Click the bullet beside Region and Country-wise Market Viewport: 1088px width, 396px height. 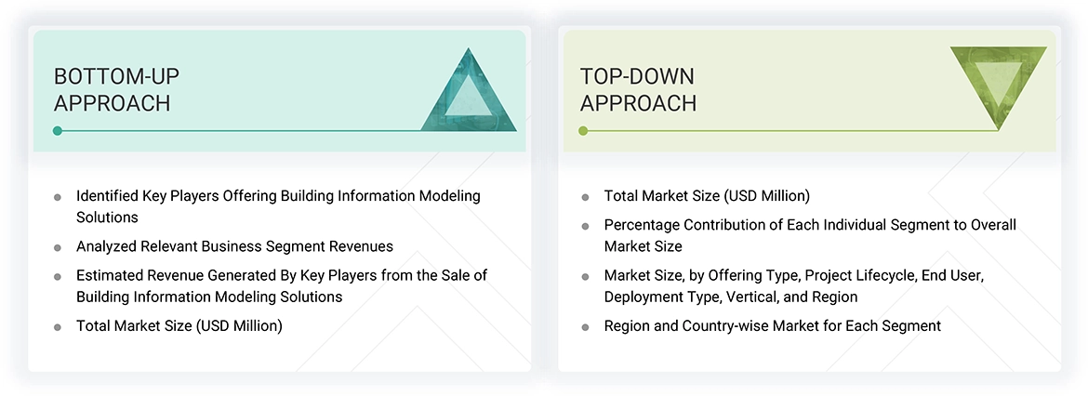[x=585, y=327]
